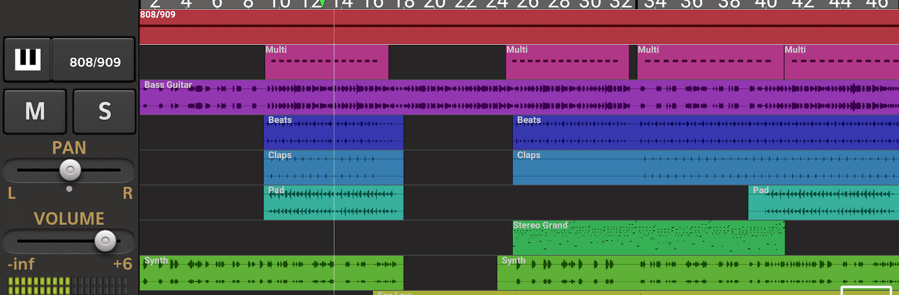Image resolution: width=899 pixels, height=295 pixels.
Task: Click bar 8 on the timeline ruler
Action: [x=248, y=4]
